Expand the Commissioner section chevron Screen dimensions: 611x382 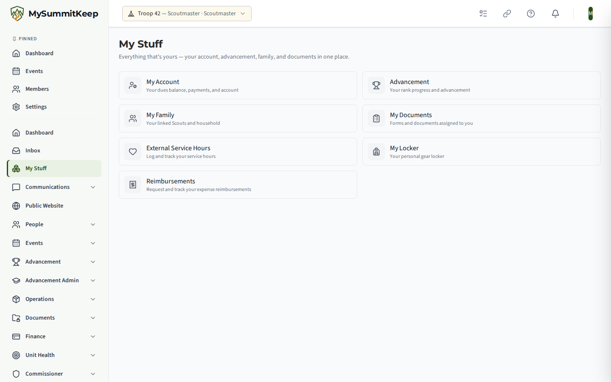(x=93, y=374)
